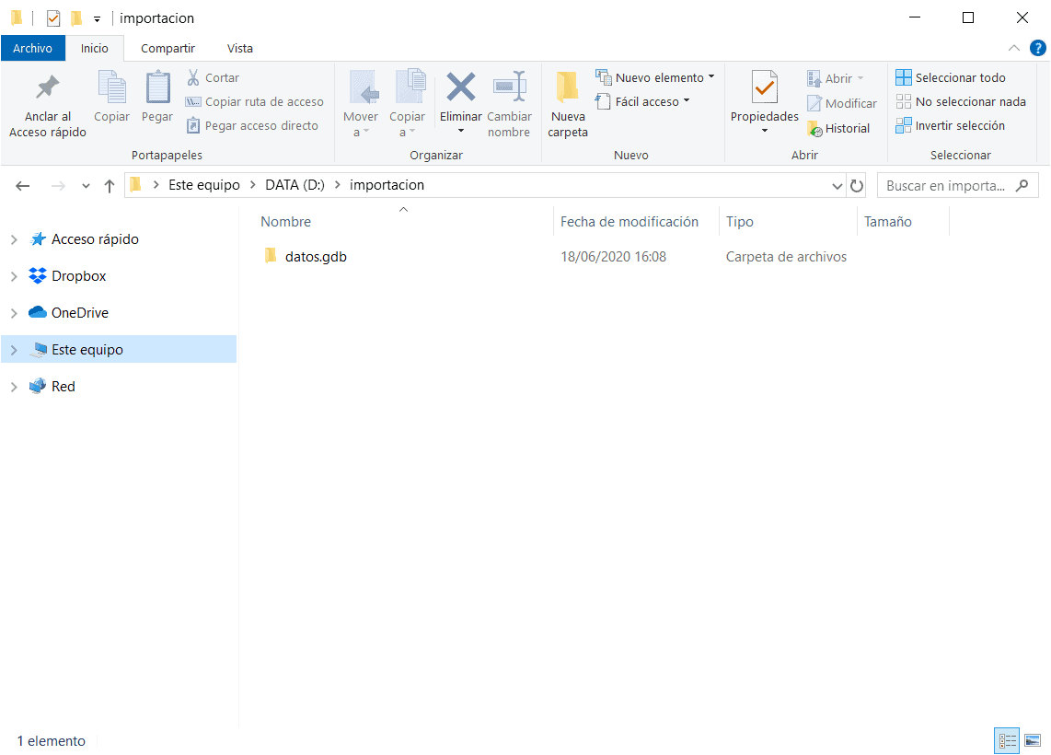The width and height of the screenshot is (1051, 755).
Task: Switch to large icons view button
Action: (1033, 740)
